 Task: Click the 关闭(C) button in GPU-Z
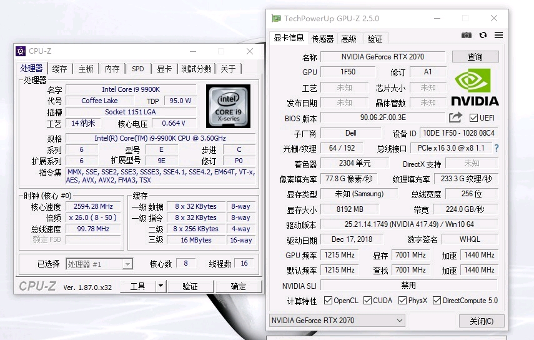point(482,321)
